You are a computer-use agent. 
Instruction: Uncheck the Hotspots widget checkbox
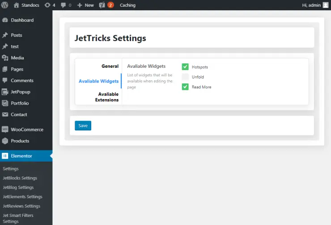pos(185,67)
